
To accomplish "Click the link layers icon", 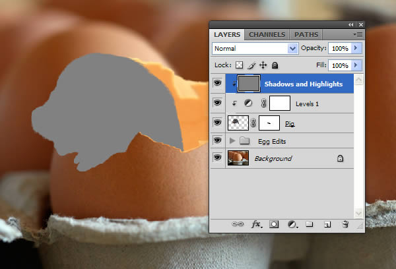I will (238, 224).
